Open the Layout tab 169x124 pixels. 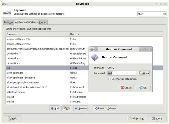pos(43,22)
